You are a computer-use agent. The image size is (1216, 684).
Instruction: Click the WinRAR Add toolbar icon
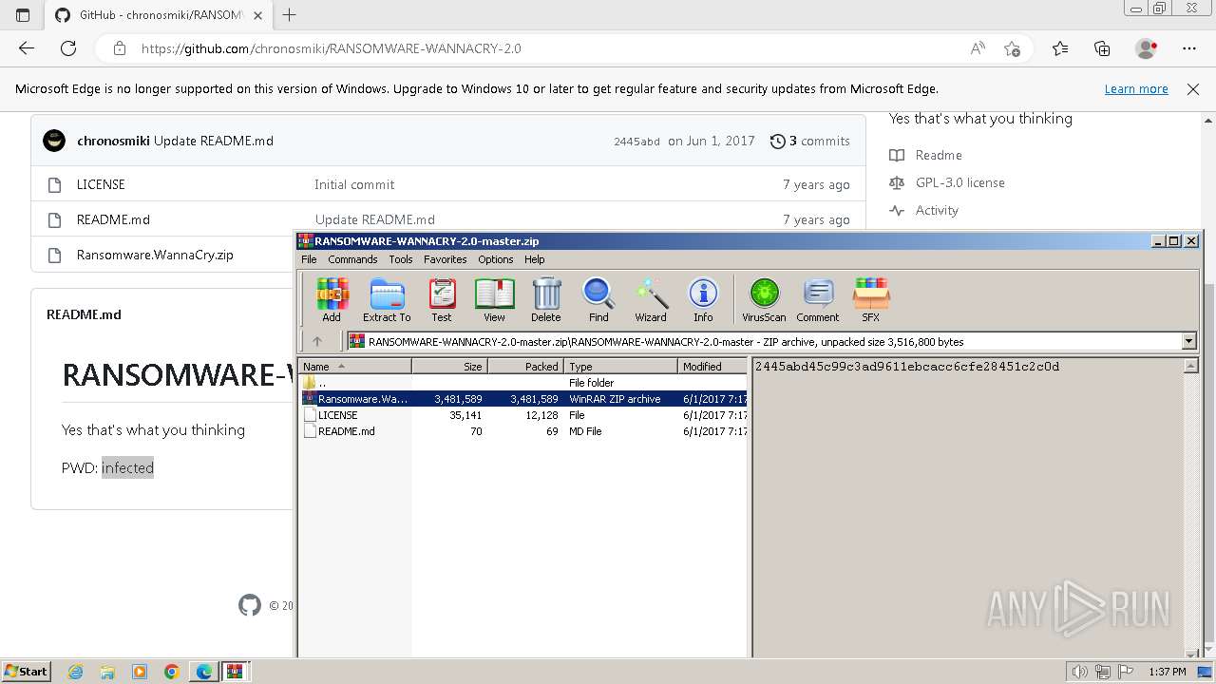332,300
